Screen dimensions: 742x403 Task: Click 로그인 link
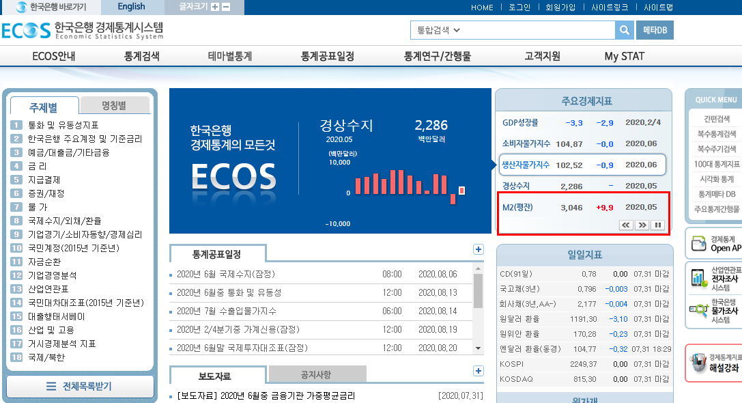(x=519, y=7)
